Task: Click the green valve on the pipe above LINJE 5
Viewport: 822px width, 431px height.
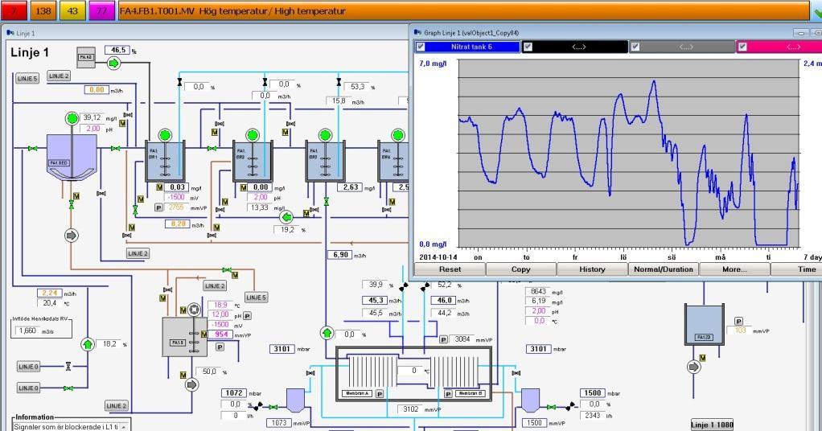Action: click(x=227, y=270)
